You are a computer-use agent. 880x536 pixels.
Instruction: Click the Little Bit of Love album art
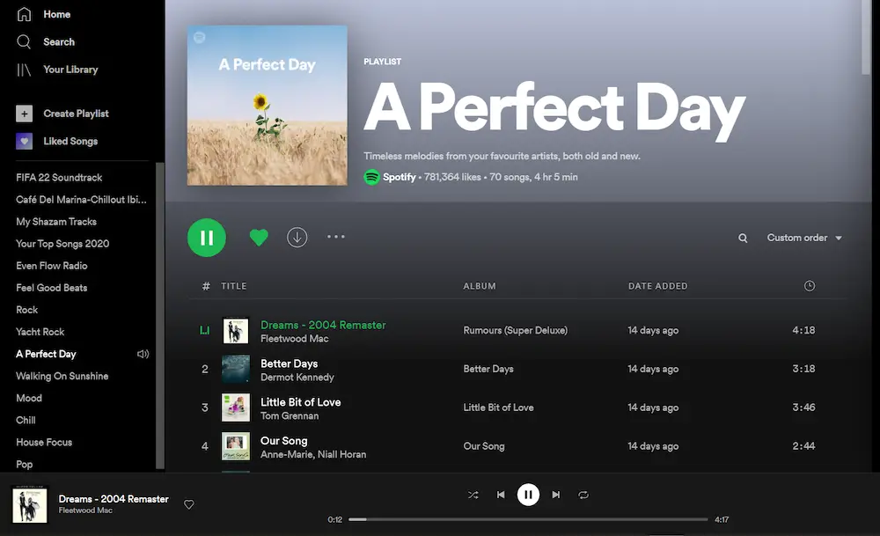236,408
